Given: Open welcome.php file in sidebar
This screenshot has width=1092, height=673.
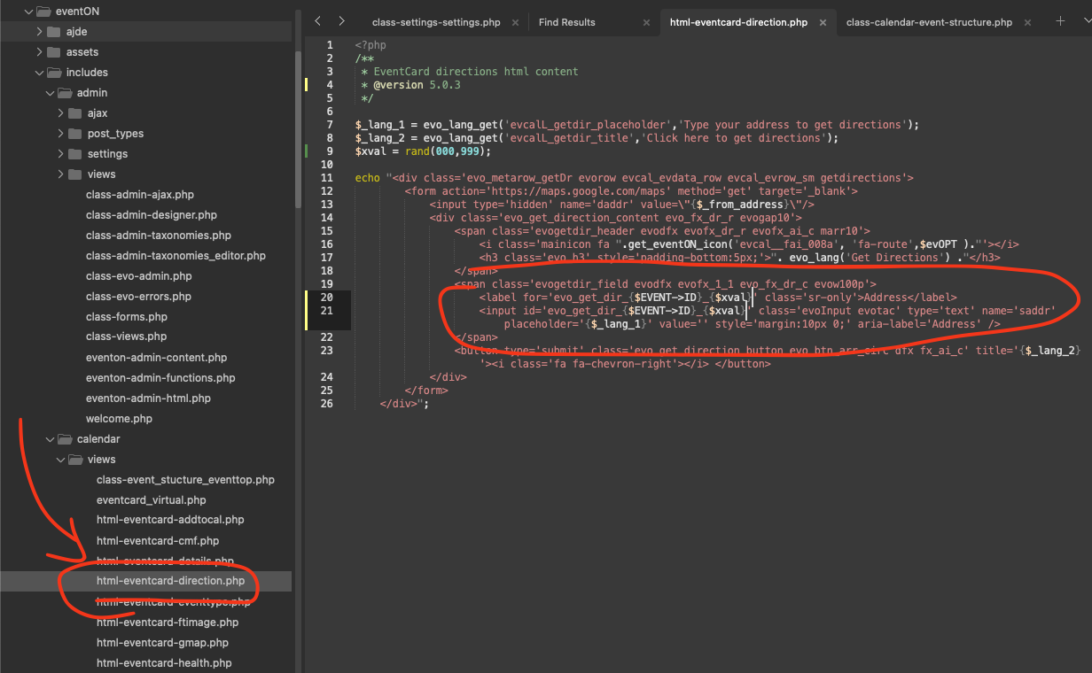Looking at the screenshot, I should tap(119, 419).
